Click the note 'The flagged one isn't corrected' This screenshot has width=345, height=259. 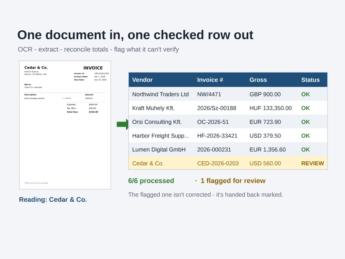206,195
